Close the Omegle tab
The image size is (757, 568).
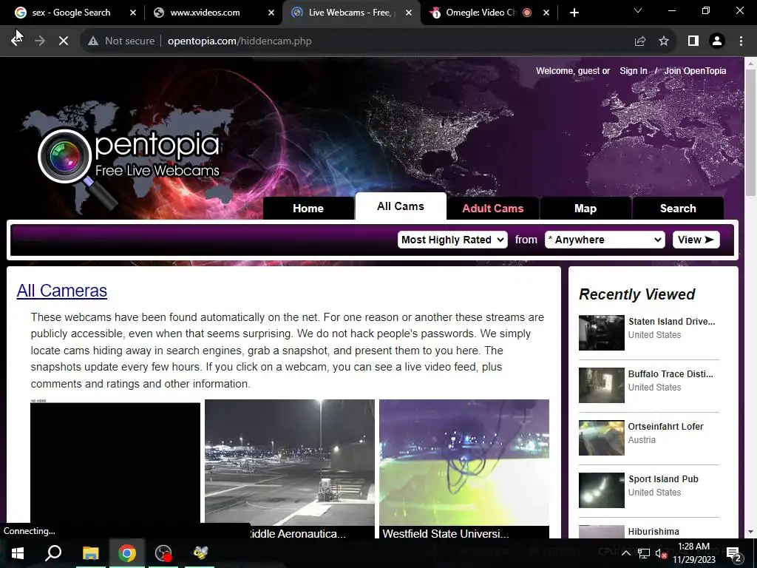tap(546, 13)
